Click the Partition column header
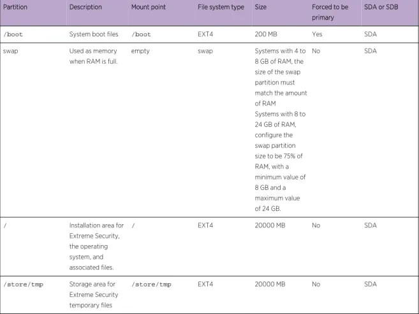Image resolution: width=419 pixels, height=314 pixels. [15, 7]
